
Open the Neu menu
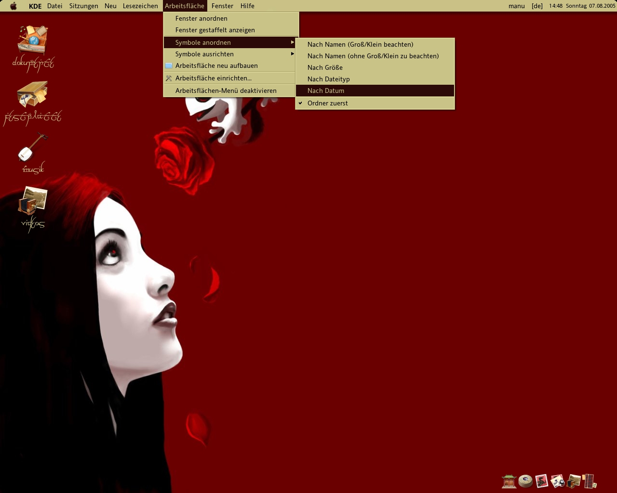(x=110, y=6)
